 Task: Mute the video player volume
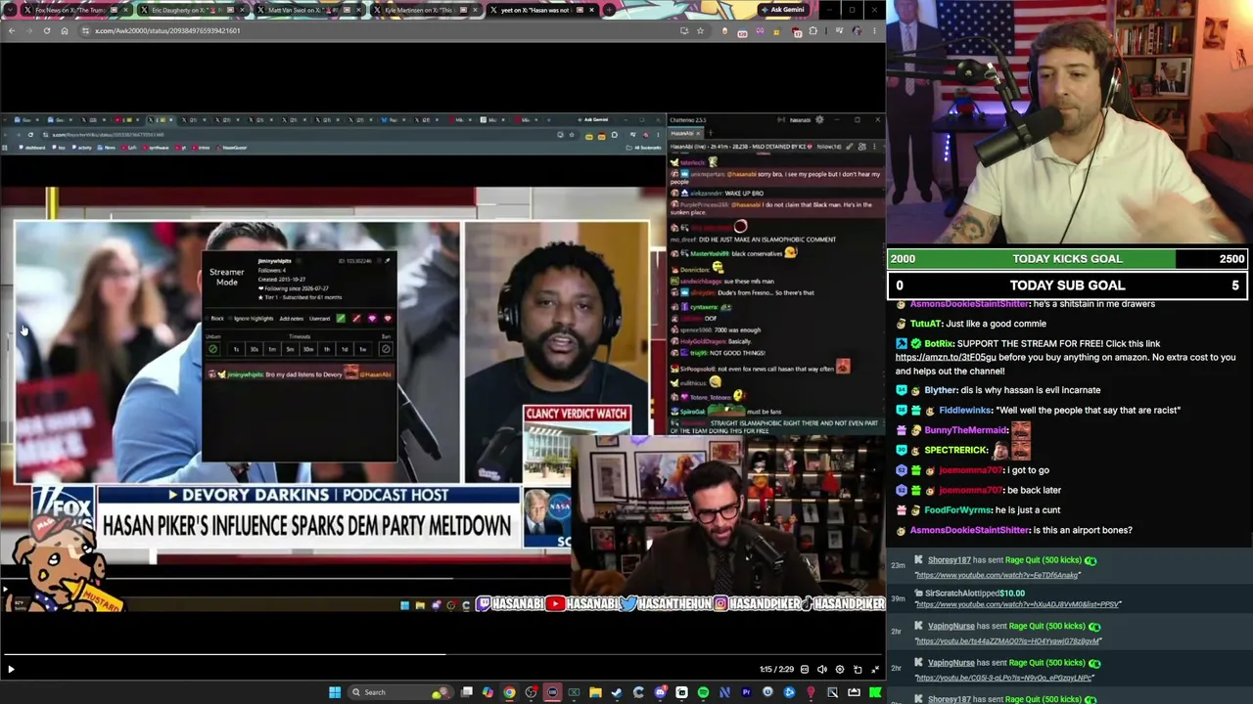point(822,670)
